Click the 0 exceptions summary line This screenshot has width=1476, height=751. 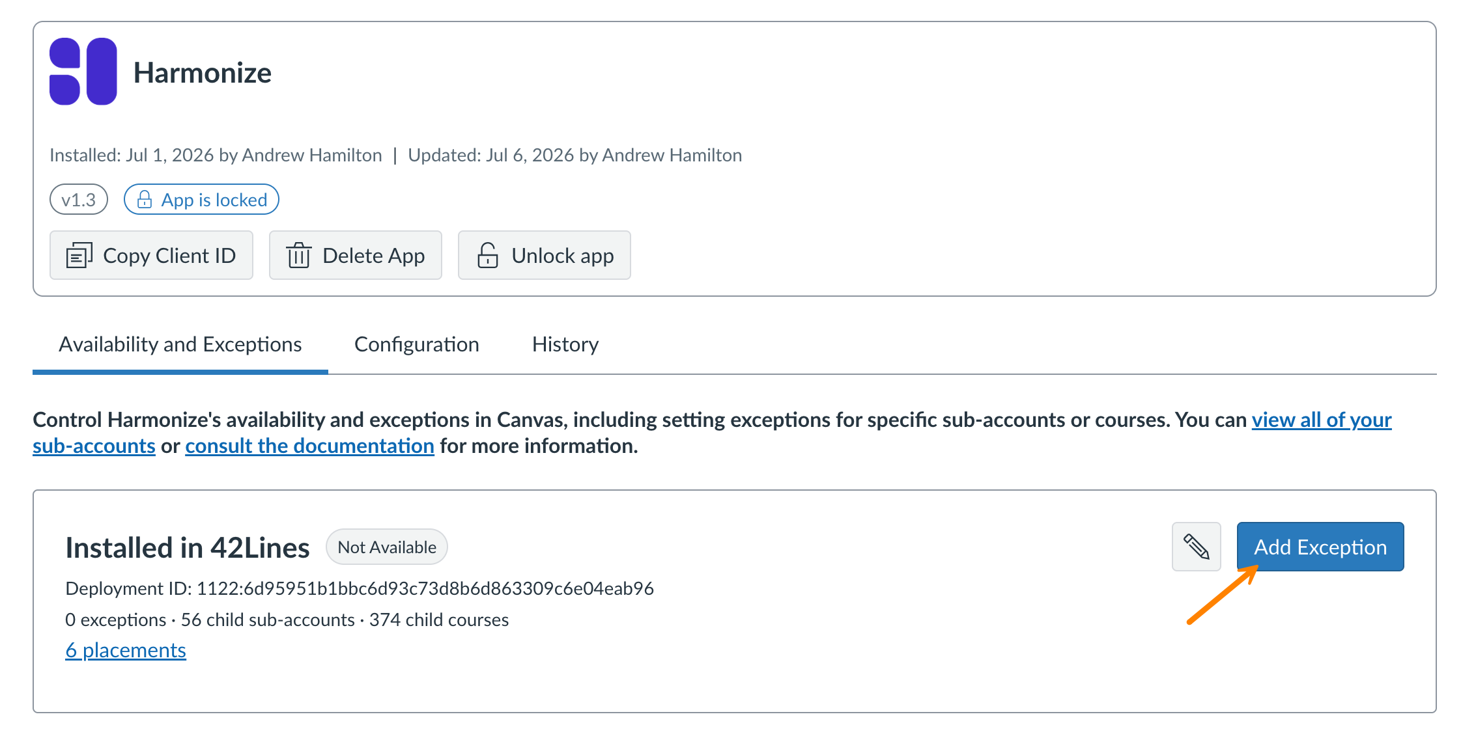pos(287,620)
